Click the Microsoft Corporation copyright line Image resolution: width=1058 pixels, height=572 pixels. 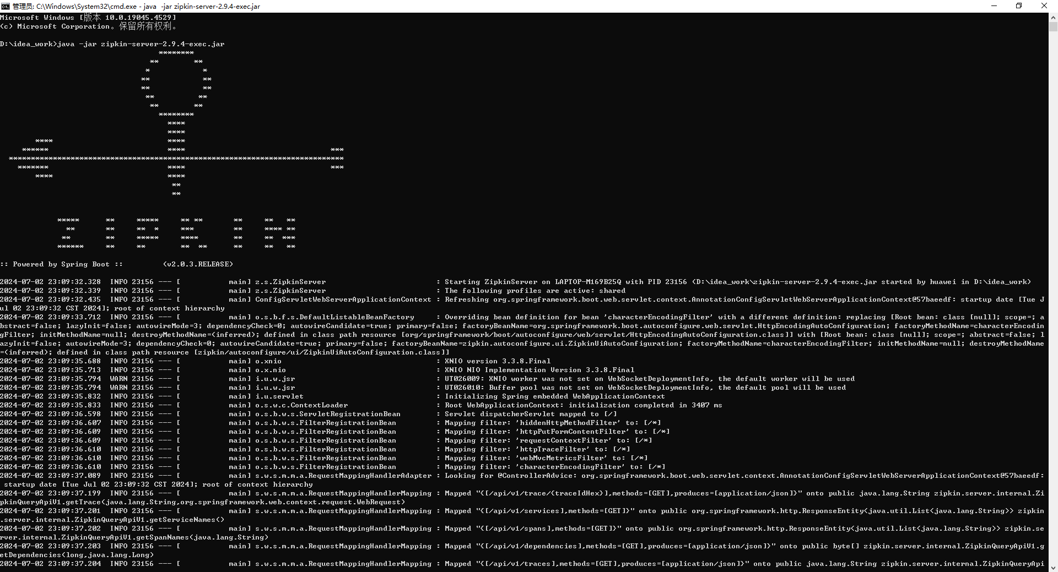tap(88, 26)
